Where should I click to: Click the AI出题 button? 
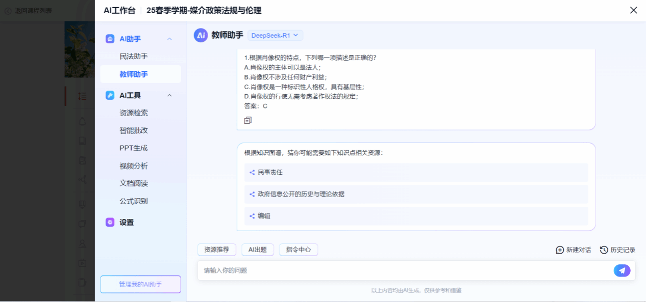258,250
